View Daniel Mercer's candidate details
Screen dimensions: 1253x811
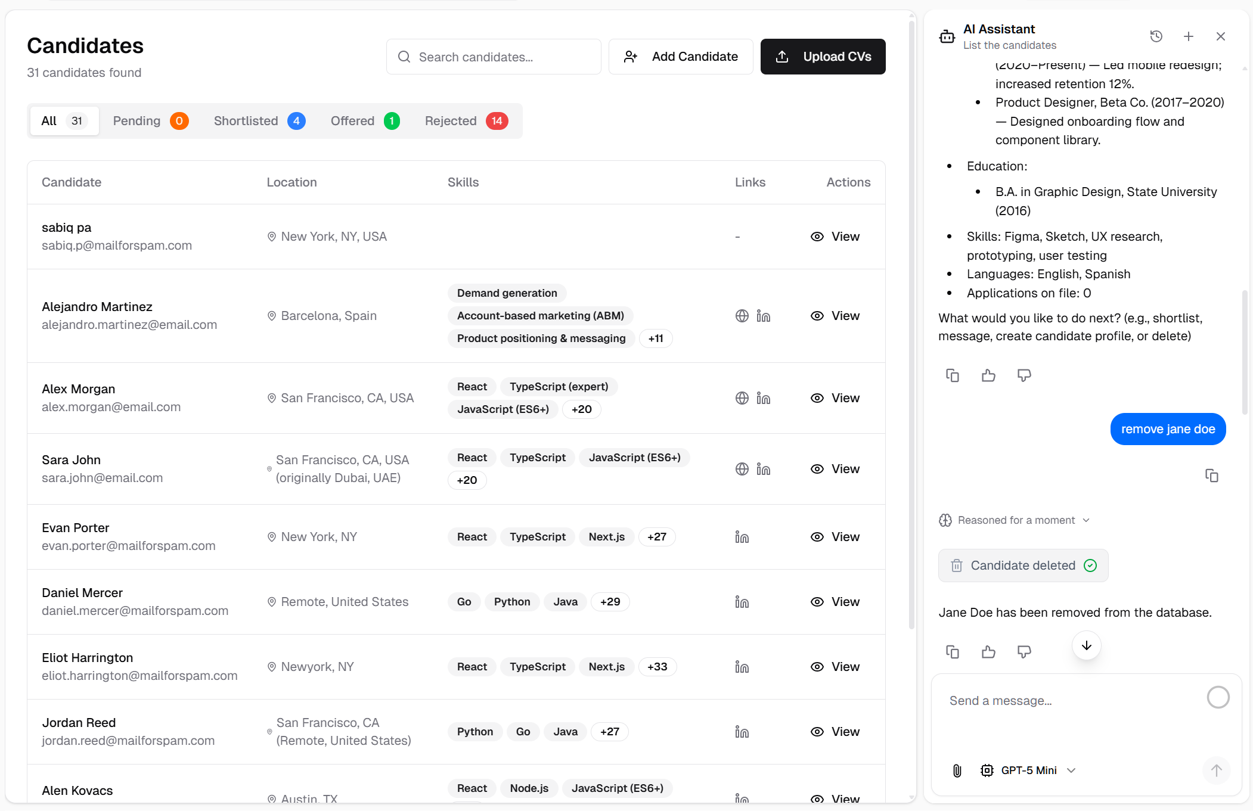tap(835, 602)
